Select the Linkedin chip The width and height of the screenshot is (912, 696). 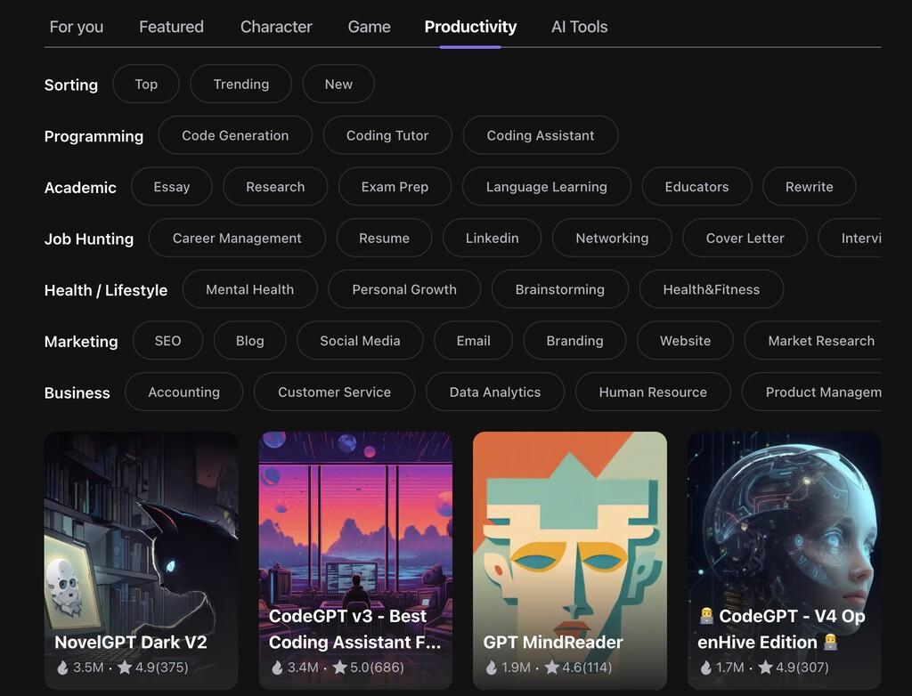pos(492,238)
